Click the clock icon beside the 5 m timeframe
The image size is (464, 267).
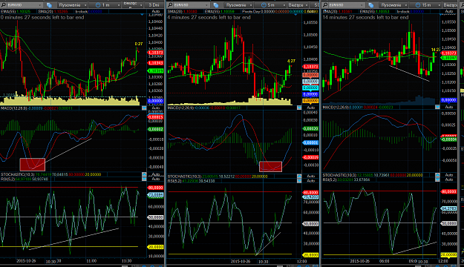coord(264,5)
